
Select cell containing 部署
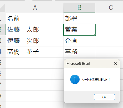[79, 18]
